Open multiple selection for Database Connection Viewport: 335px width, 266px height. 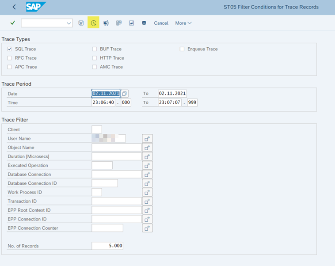click(147, 175)
